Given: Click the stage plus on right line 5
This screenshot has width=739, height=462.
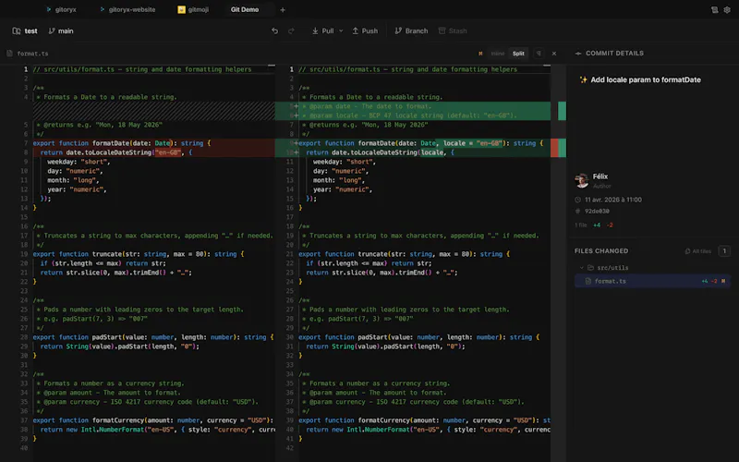Looking at the screenshot, I should click(x=296, y=106).
